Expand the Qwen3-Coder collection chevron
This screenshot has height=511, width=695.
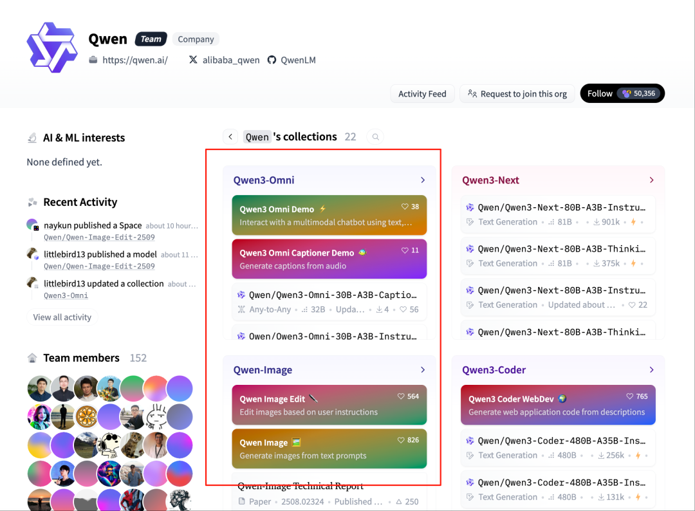click(x=651, y=369)
